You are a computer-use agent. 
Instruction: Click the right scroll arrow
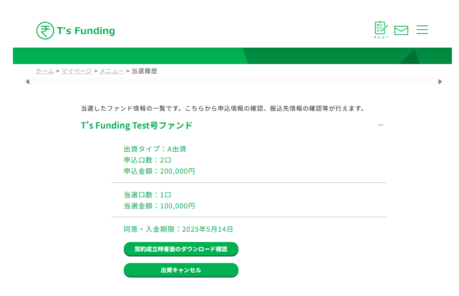(440, 82)
